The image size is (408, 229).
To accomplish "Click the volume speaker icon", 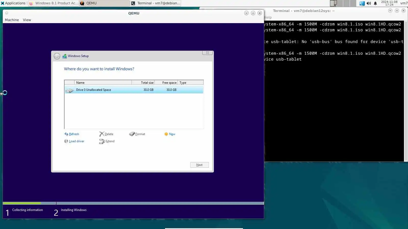I will (369, 3).
